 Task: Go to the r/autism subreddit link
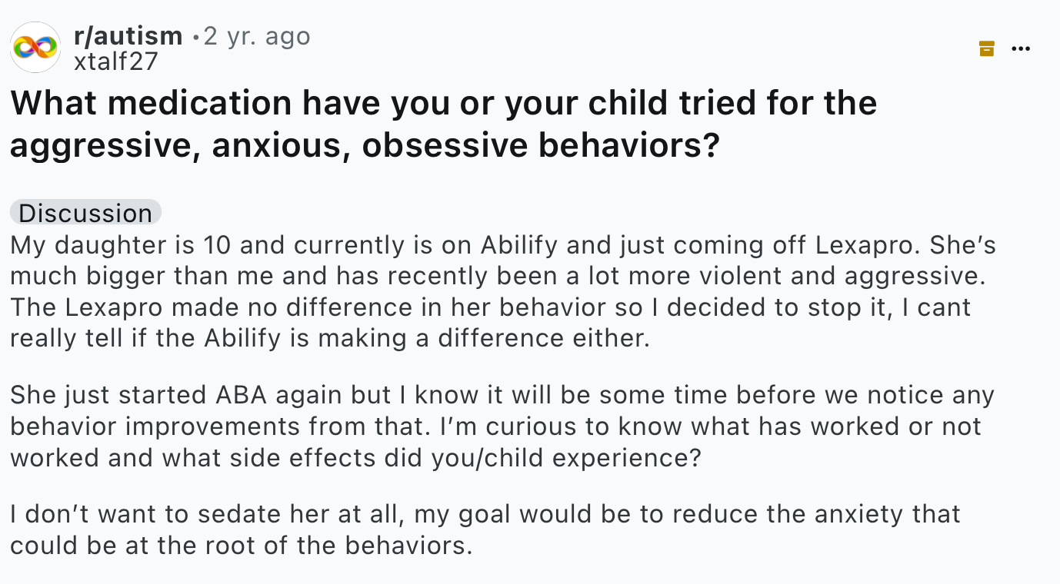[x=128, y=35]
